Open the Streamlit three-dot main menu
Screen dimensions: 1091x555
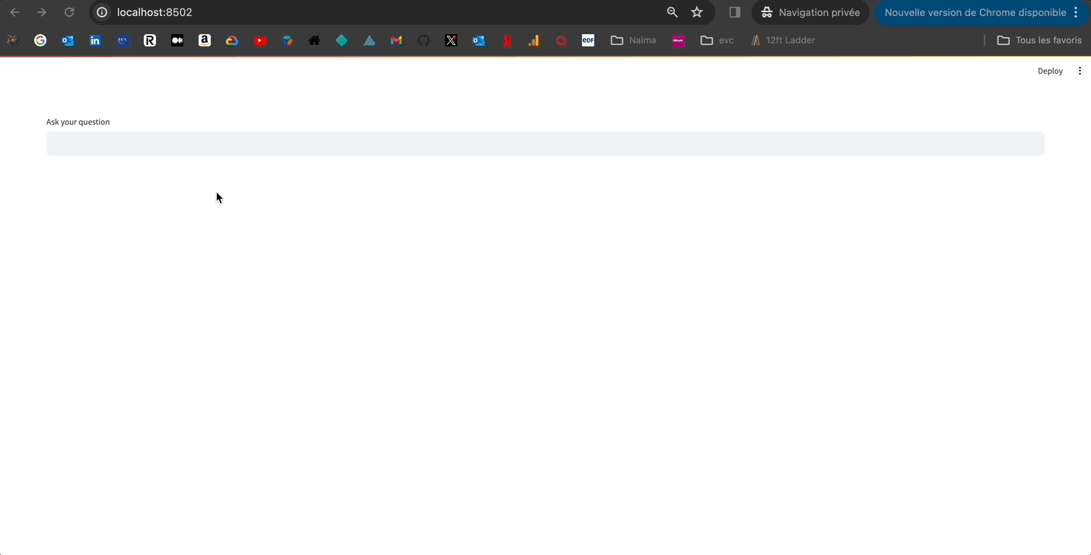[1080, 71]
